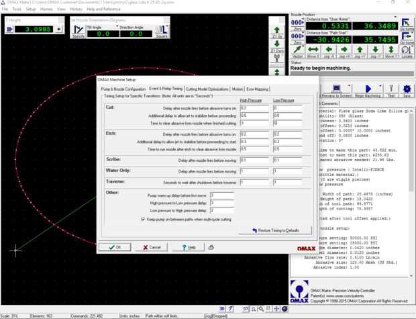Click High pressure to Low pressure delay field

222,203
